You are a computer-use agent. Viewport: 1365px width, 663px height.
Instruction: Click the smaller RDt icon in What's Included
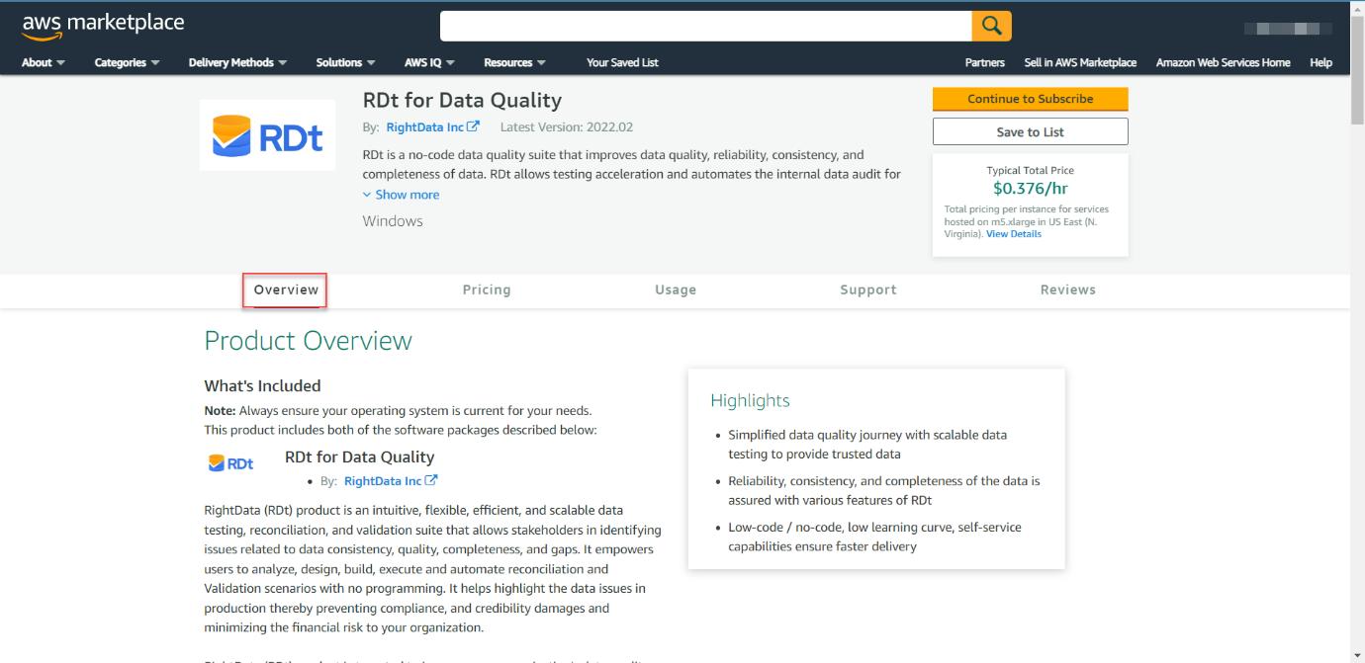pyautogui.click(x=228, y=460)
